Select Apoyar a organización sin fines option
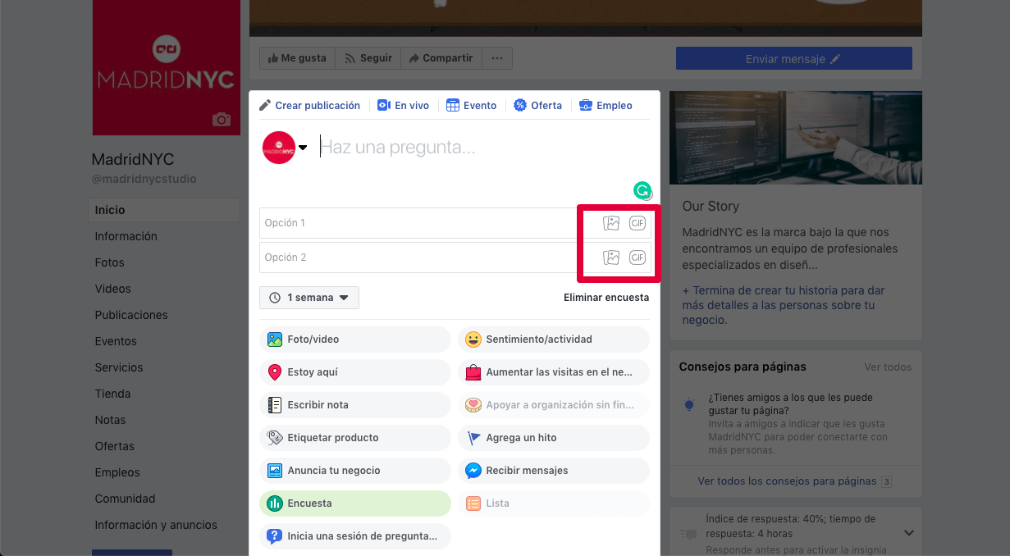Image resolution: width=1010 pixels, height=556 pixels. (554, 405)
